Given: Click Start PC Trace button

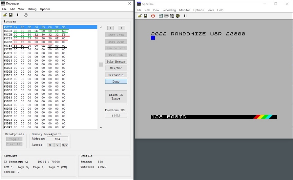Looking at the screenshot, I should 116,96.
